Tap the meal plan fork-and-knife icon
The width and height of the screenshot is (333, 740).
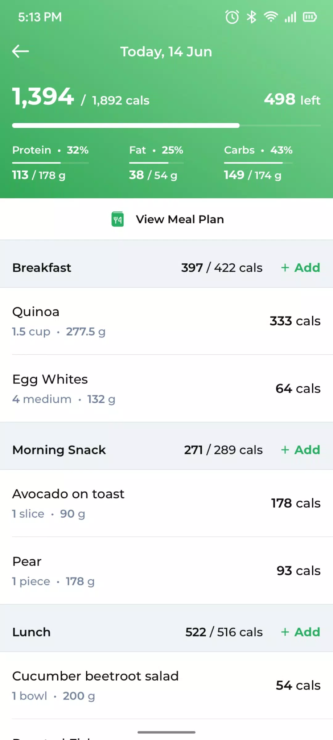(117, 219)
